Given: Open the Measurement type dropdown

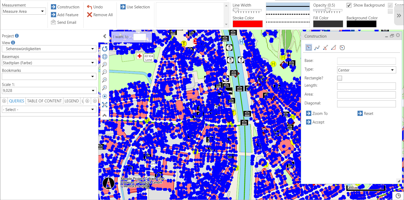Looking at the screenshot, I should [24, 11].
